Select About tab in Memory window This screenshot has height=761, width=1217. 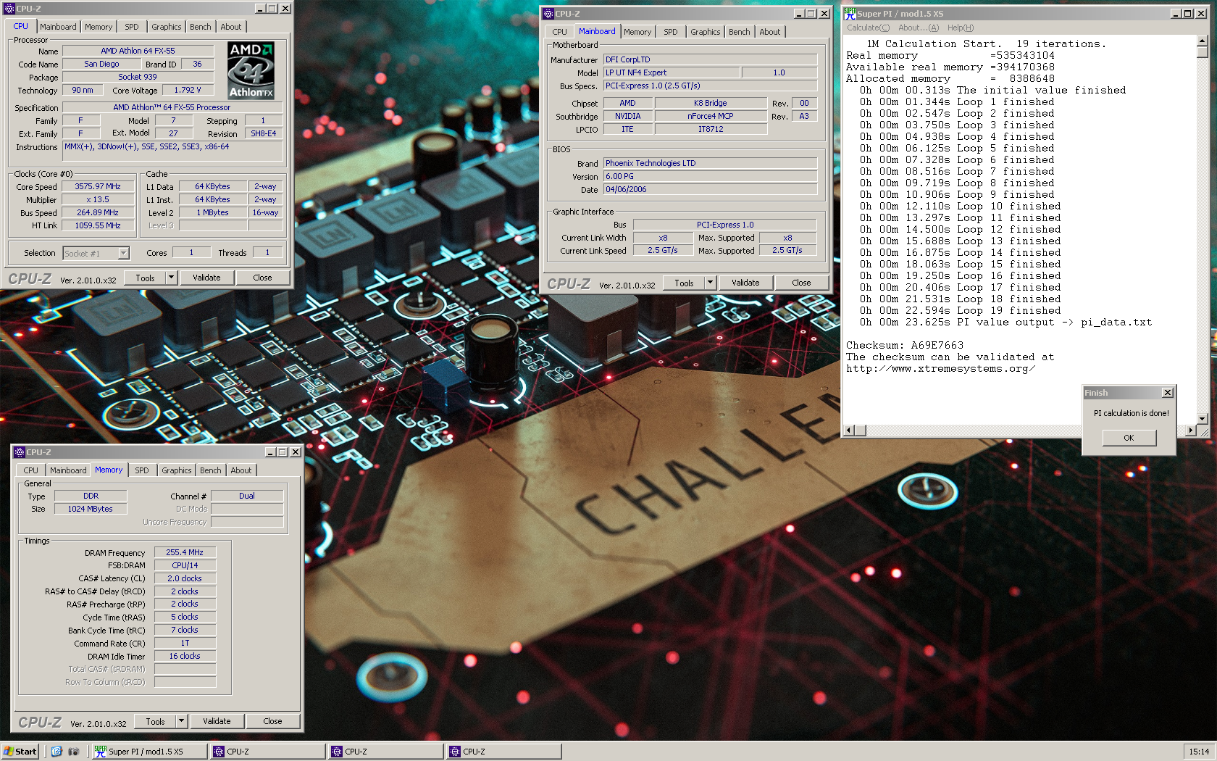coord(241,470)
